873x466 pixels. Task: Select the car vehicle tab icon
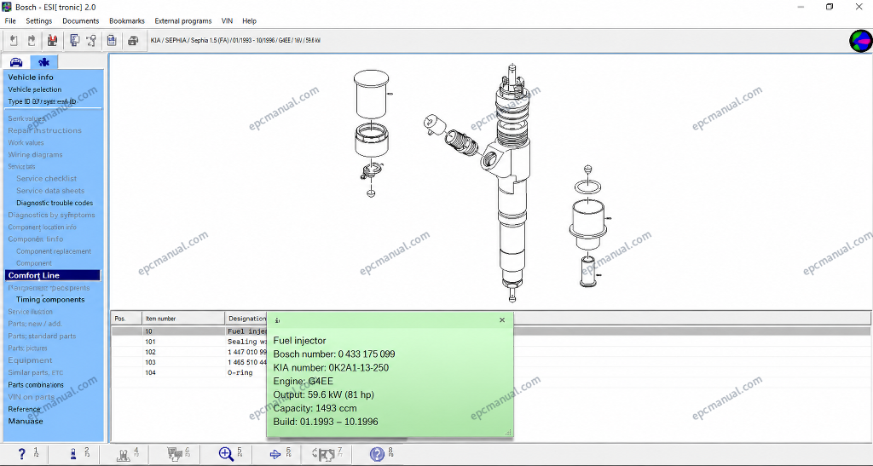click(x=16, y=61)
